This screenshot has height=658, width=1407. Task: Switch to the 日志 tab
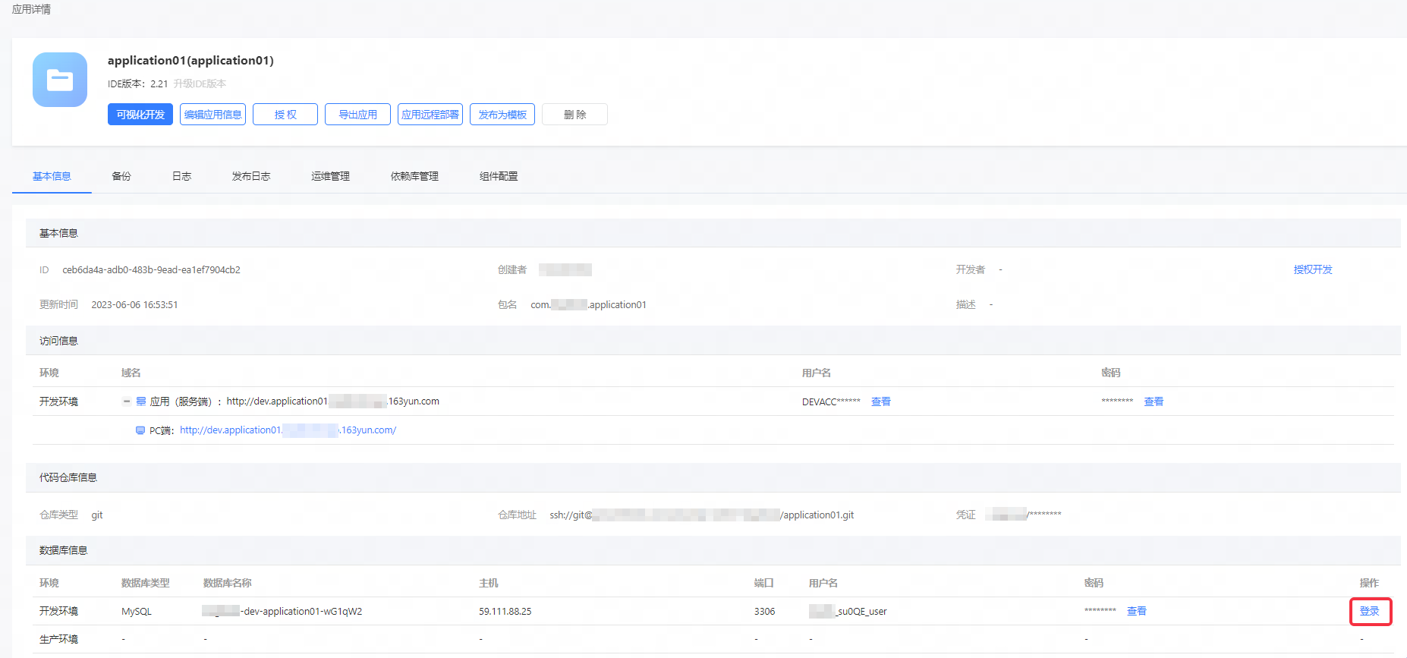pos(181,176)
